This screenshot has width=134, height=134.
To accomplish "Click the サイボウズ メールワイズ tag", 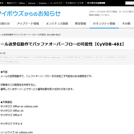I will coord(93,58).
